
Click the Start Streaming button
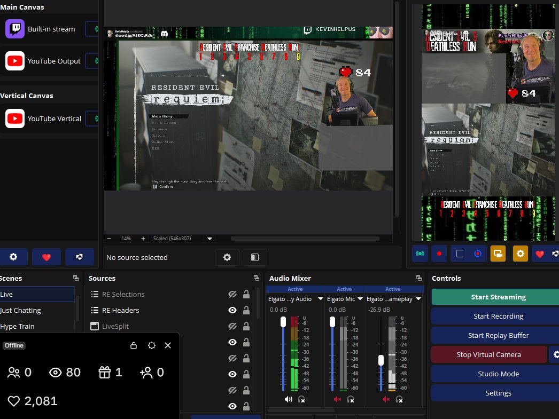pyautogui.click(x=495, y=297)
